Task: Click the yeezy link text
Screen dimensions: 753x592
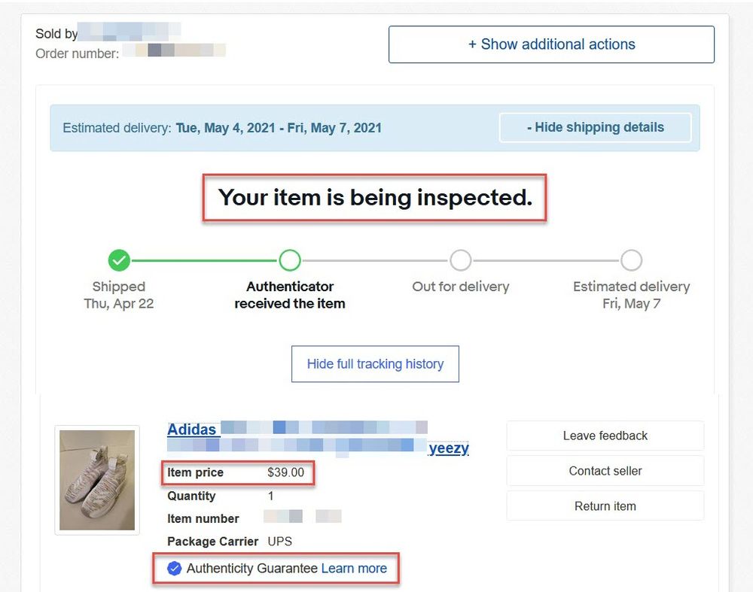Action: pos(449,448)
